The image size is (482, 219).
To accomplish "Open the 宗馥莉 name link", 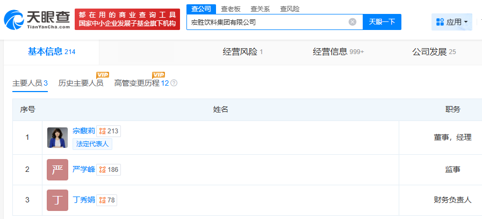I will click(x=84, y=131).
